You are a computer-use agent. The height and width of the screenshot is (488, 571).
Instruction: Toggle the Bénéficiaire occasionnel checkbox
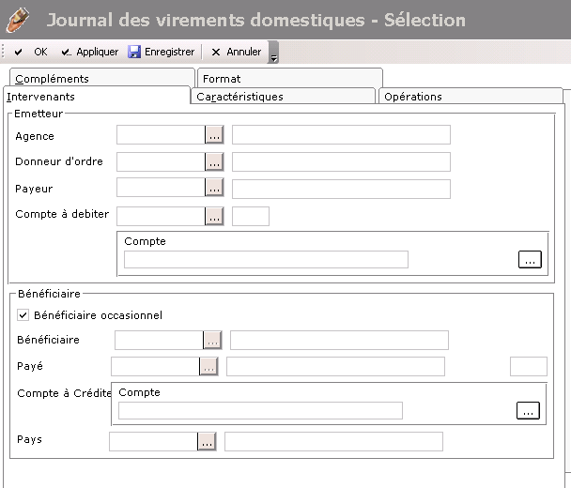(x=23, y=315)
